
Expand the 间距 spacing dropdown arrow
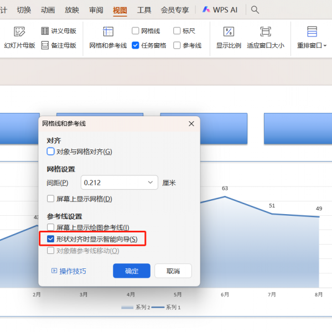(x=150, y=183)
